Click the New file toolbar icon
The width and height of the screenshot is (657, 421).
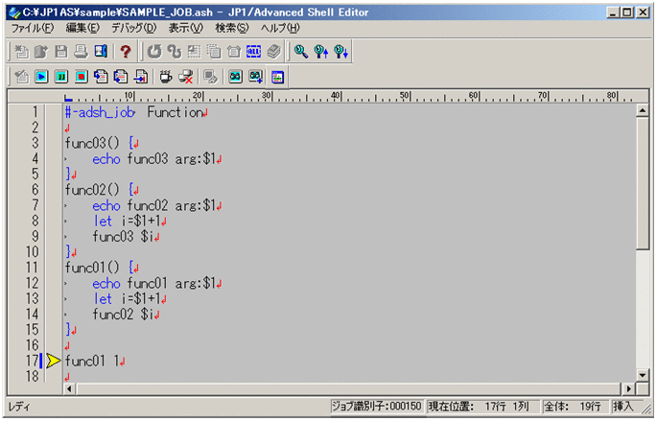[21, 52]
